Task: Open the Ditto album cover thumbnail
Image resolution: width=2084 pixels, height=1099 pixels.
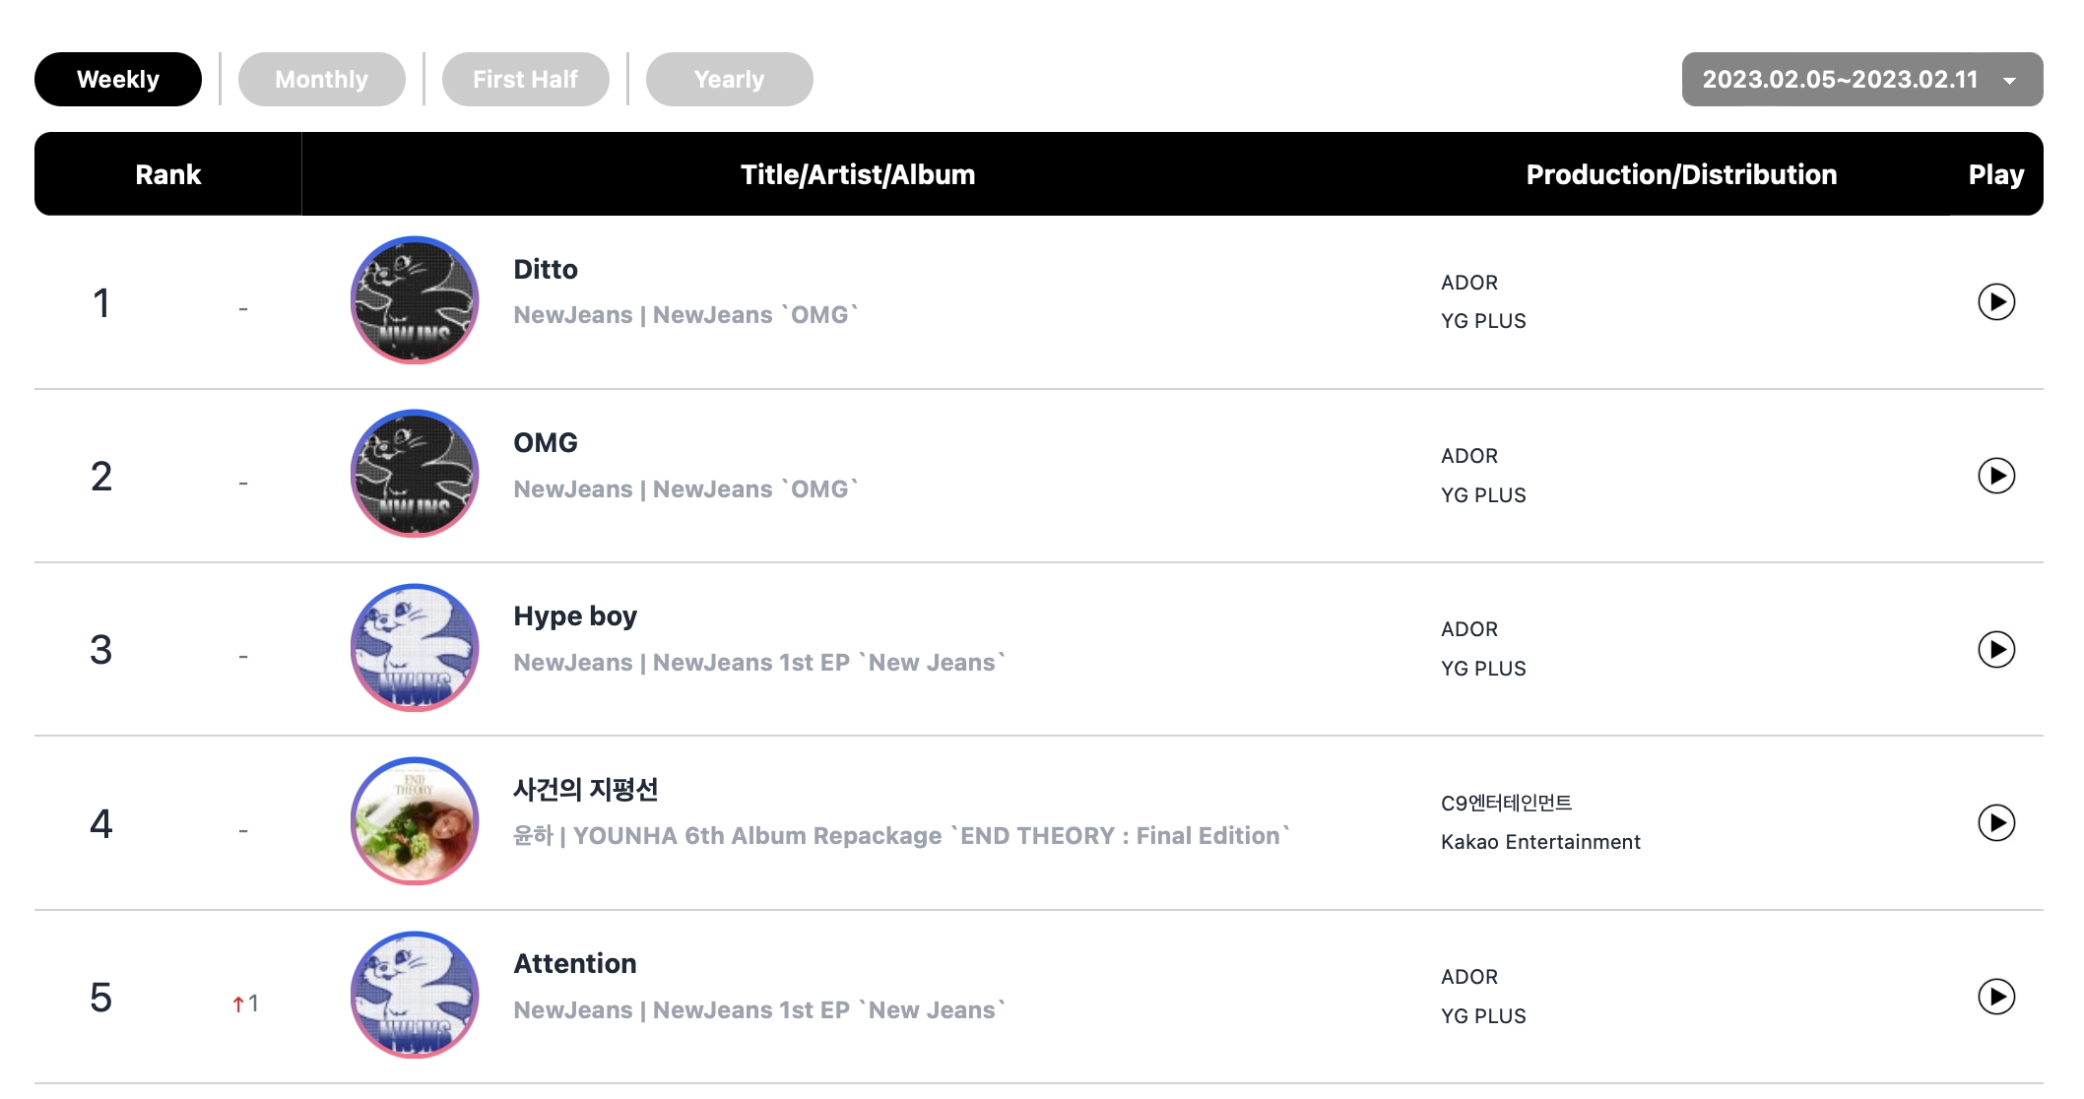Action: (x=415, y=300)
